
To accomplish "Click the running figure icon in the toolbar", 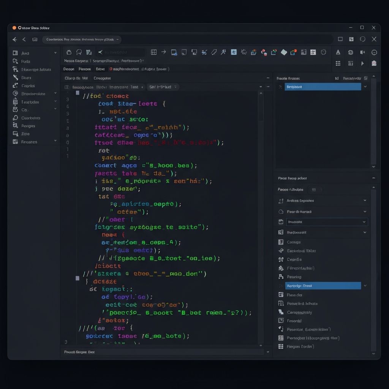I will tap(224, 52).
